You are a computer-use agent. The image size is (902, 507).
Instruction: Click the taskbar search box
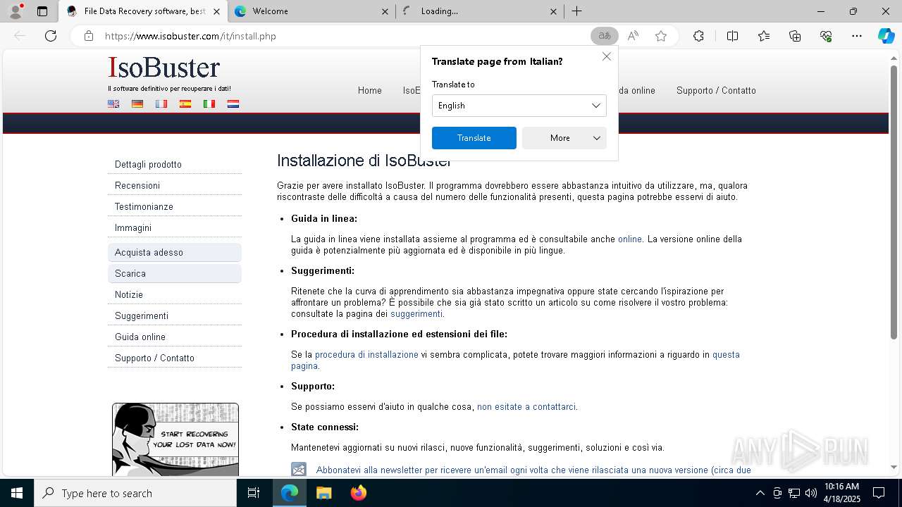(x=135, y=493)
